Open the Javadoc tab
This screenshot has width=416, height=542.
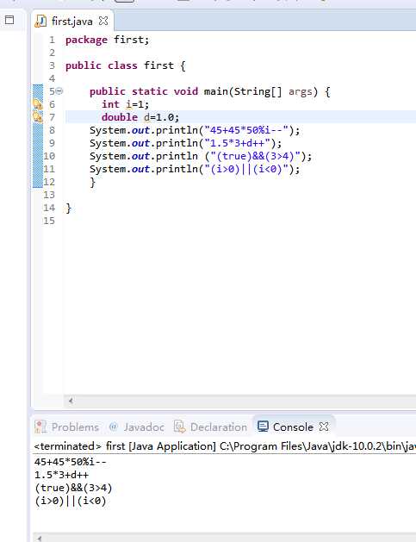click(144, 427)
